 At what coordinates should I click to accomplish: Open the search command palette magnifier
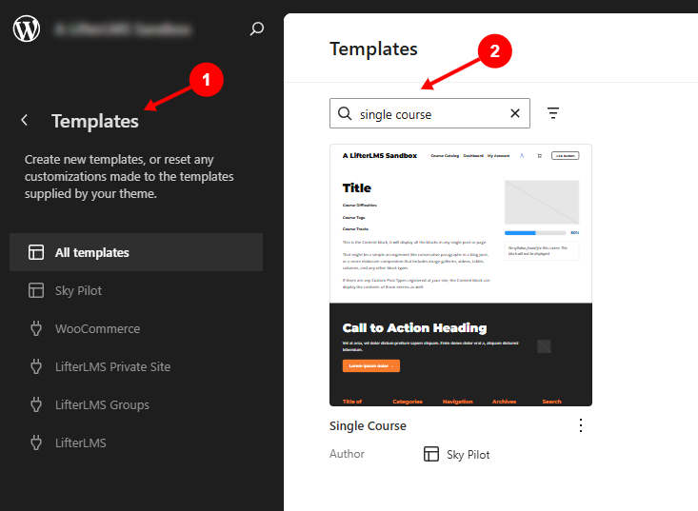coord(257,29)
